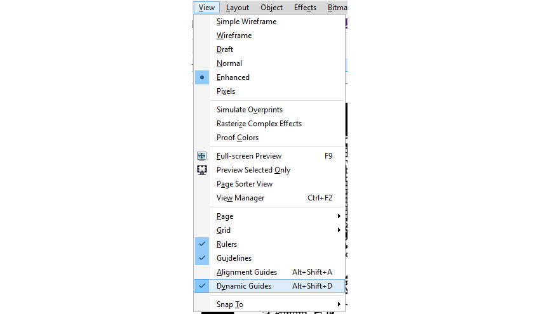Enable Alignment Guides
The image size is (540, 314).
point(246,272)
